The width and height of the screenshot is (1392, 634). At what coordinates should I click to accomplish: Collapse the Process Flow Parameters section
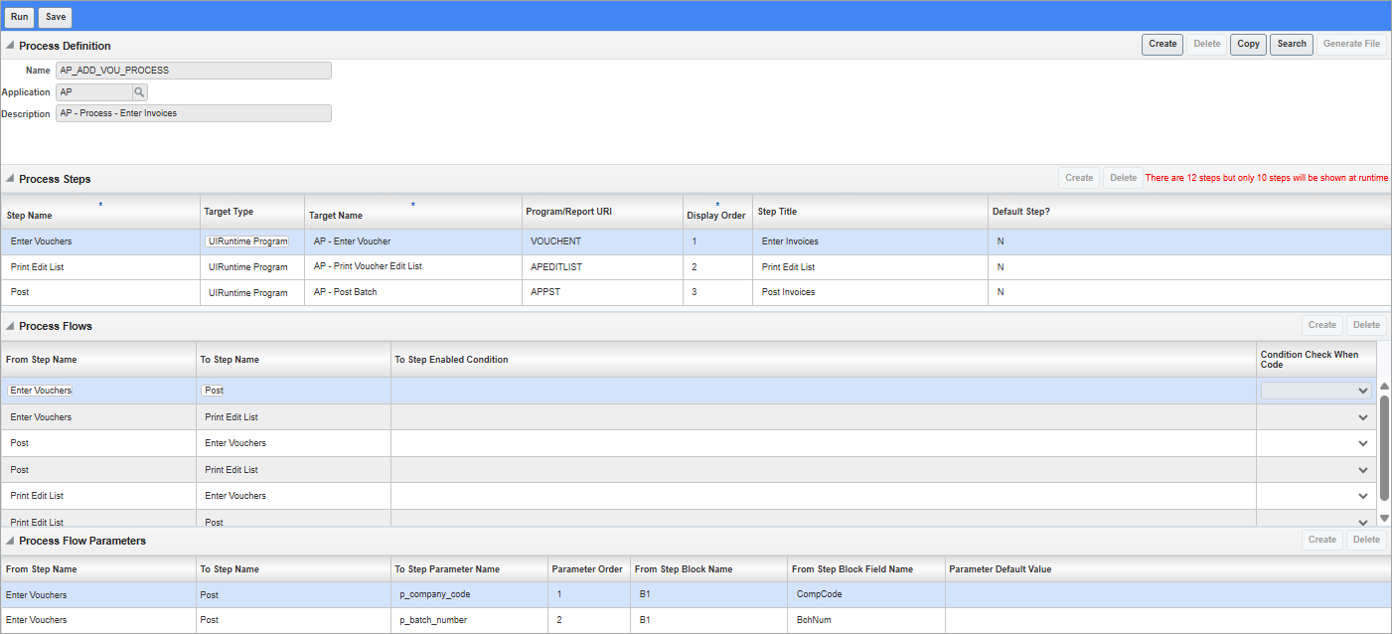[9, 540]
